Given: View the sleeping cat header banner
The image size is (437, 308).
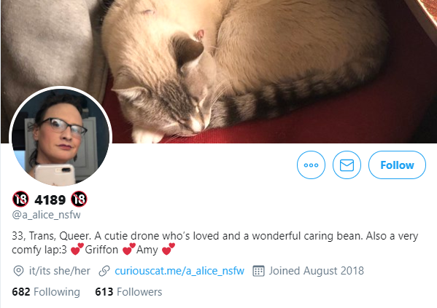Looking at the screenshot, I should point(219,71).
